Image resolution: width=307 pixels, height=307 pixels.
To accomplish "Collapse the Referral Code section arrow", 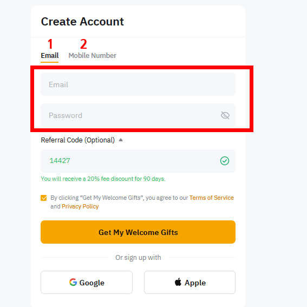I will coord(121,140).
